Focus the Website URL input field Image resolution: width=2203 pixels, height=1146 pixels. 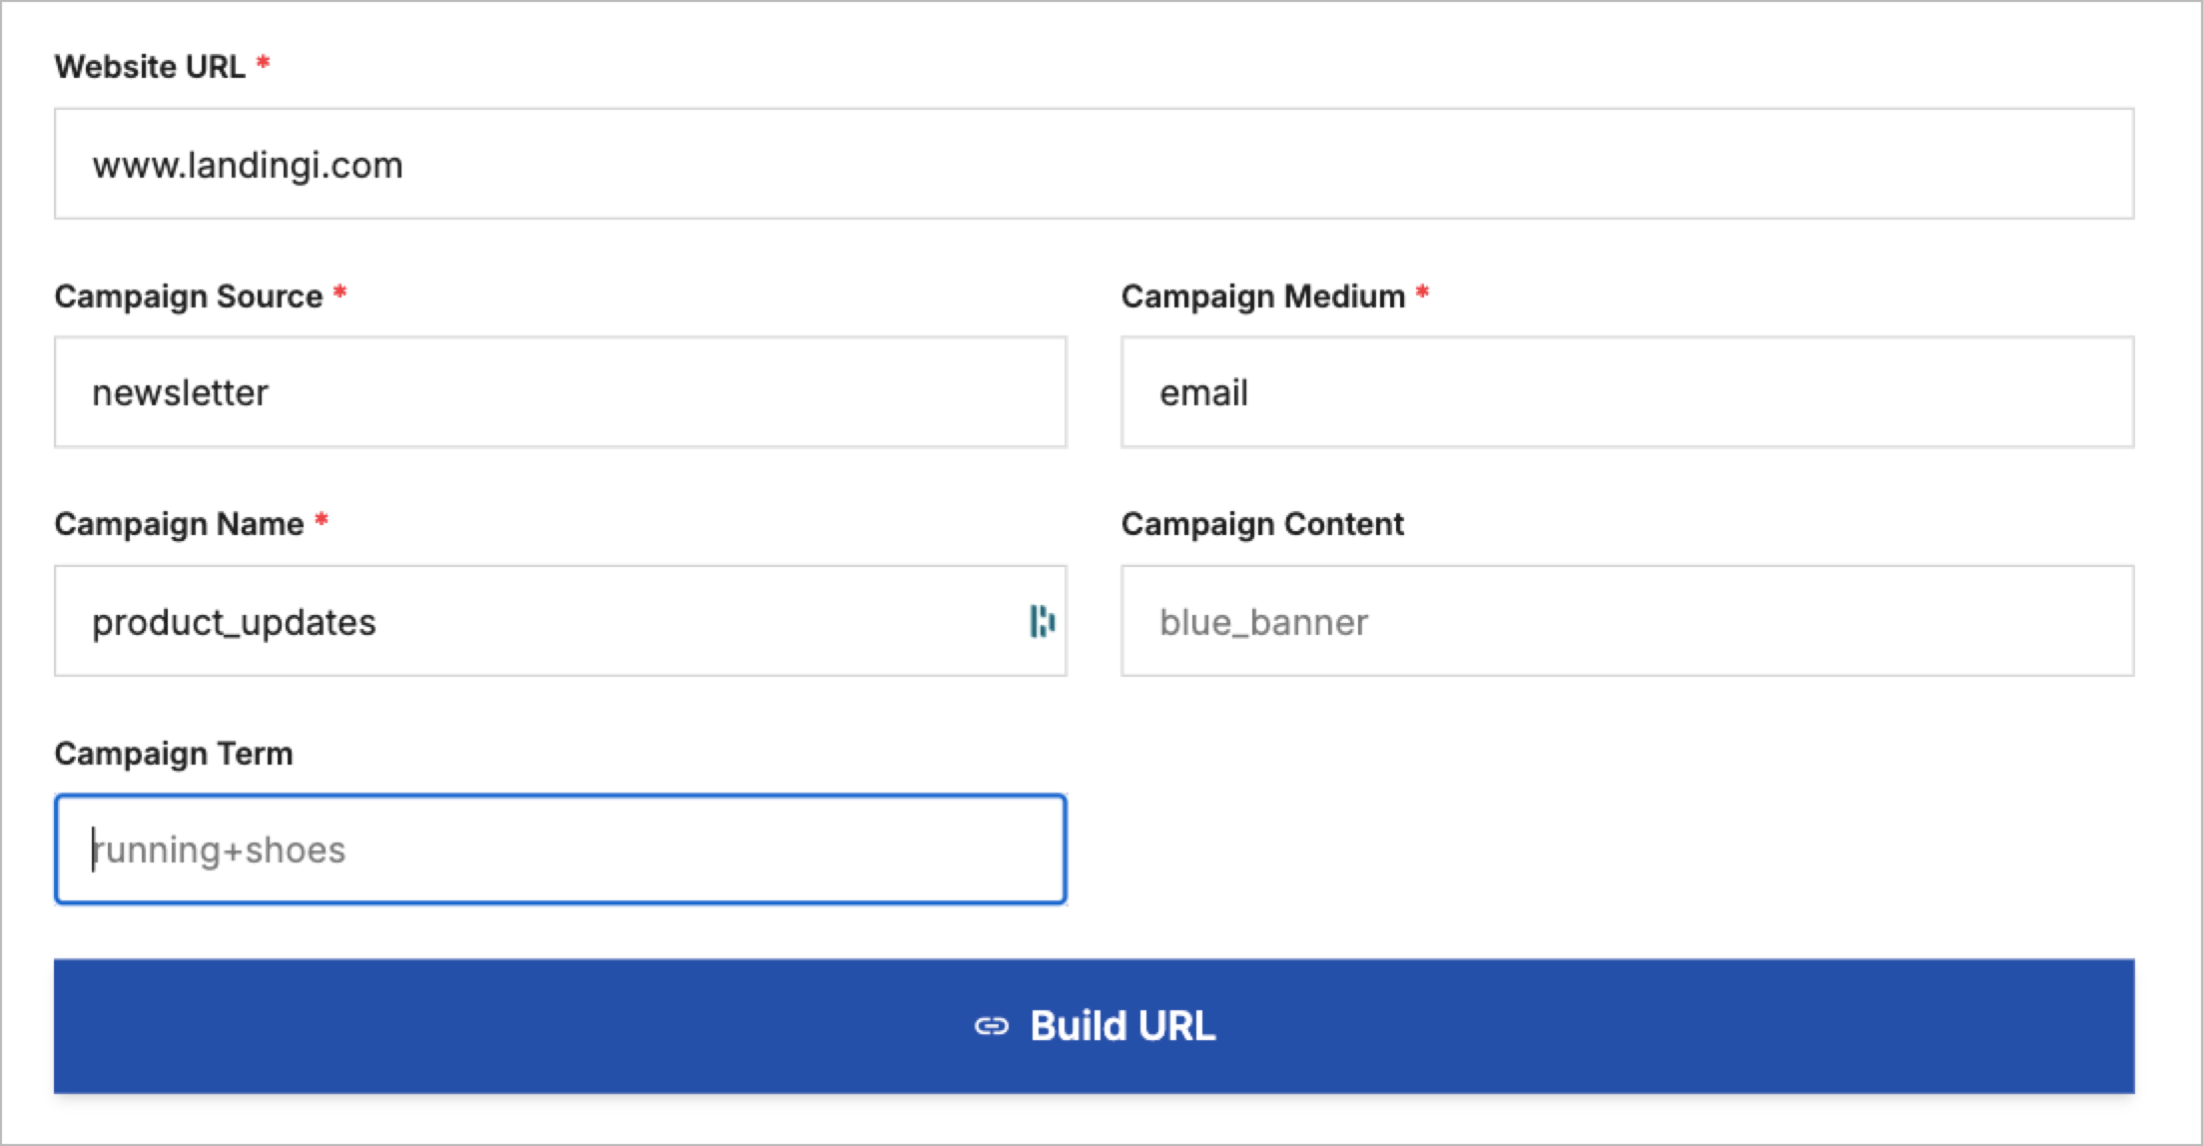coord(1094,164)
